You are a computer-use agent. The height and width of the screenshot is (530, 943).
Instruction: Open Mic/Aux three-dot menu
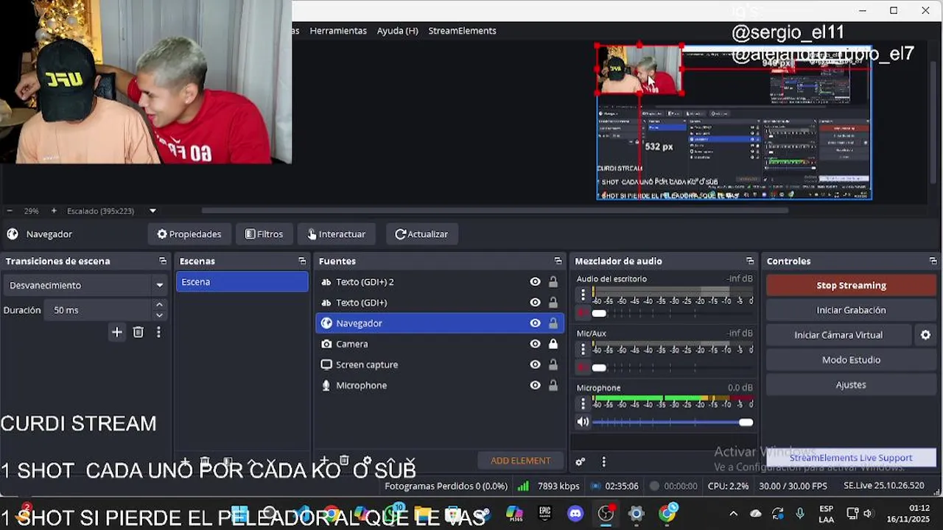(583, 349)
